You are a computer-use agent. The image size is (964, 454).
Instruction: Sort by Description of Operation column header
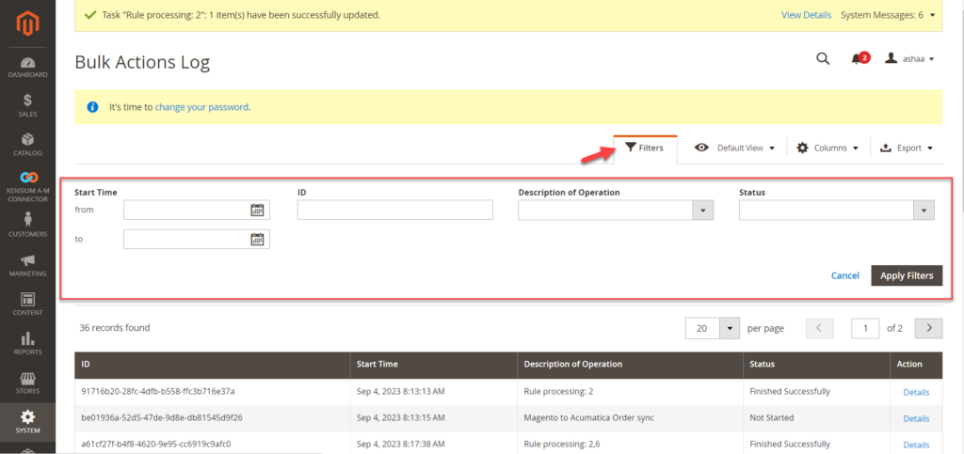[x=630, y=365]
